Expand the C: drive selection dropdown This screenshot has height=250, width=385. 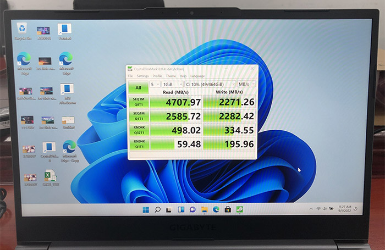pos(211,84)
